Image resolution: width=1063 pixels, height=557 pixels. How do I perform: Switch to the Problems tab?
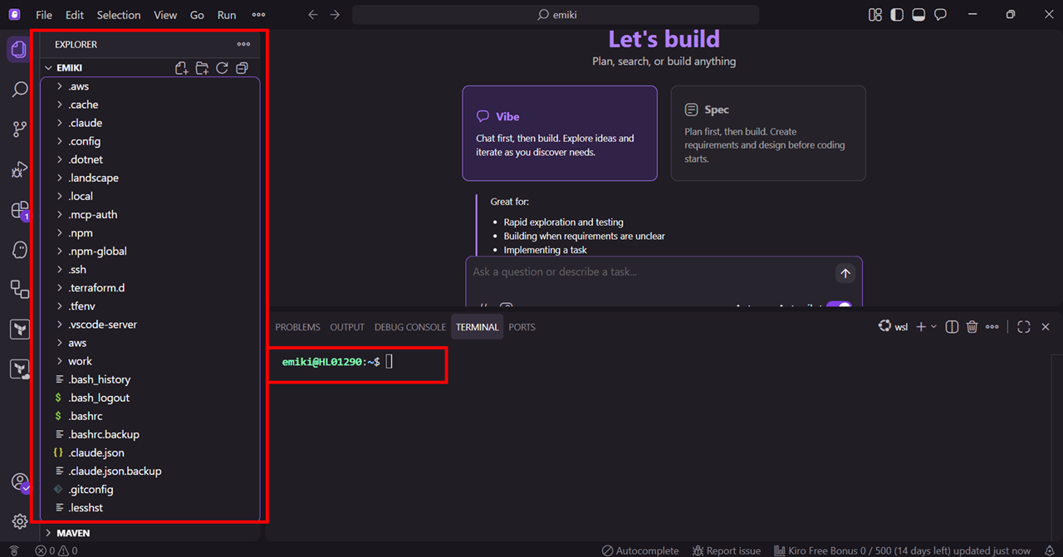pos(297,327)
